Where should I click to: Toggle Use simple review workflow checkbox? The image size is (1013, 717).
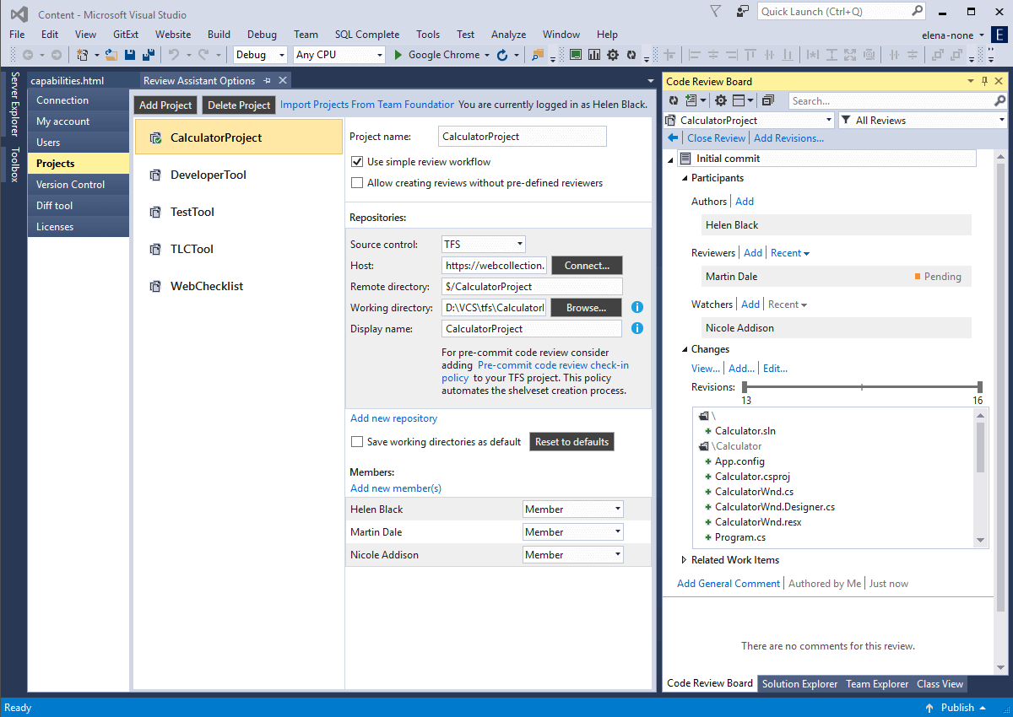tap(357, 161)
